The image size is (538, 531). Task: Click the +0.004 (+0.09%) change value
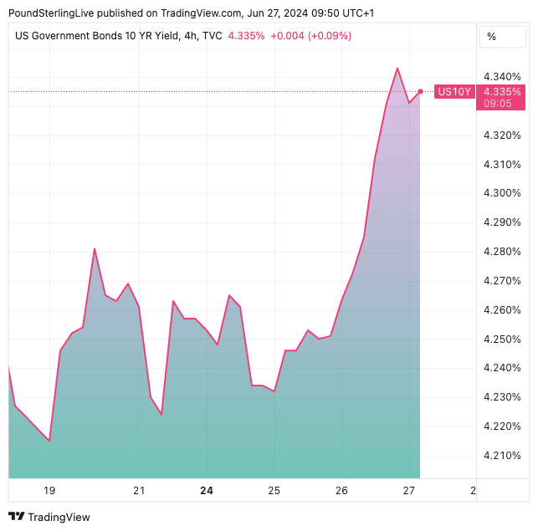(x=313, y=36)
